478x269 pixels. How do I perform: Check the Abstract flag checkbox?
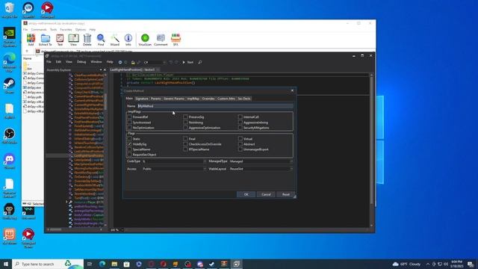[x=240, y=144]
